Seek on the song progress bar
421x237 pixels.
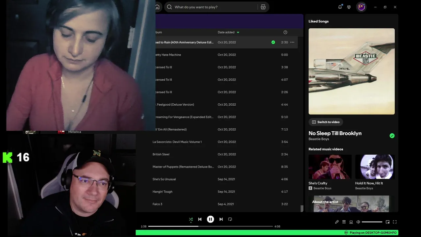[x=210, y=226]
